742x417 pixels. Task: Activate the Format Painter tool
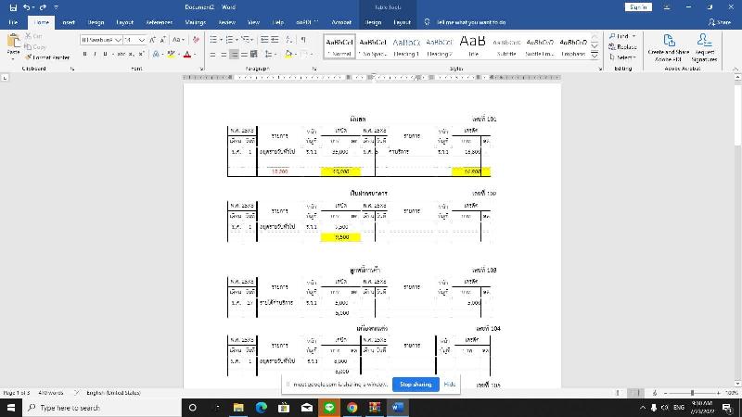47,57
